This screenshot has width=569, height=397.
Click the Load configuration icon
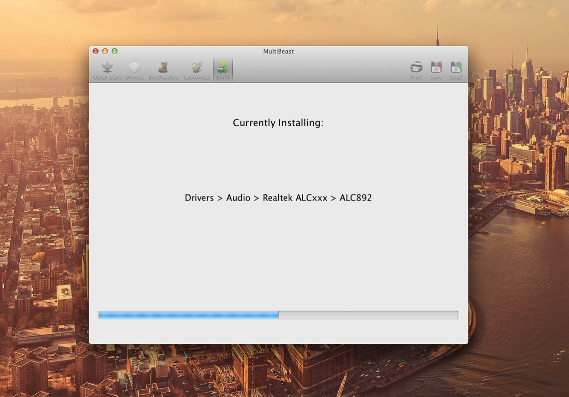click(x=456, y=67)
